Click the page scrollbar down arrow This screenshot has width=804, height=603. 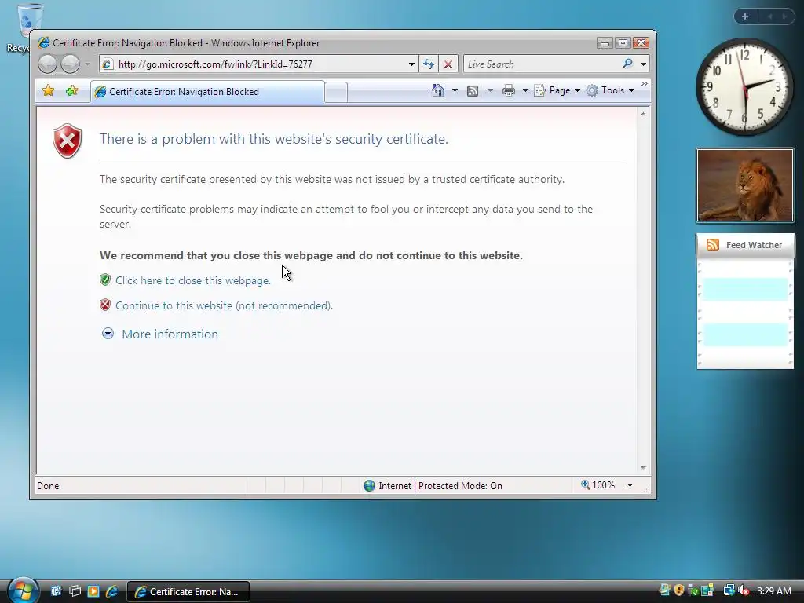[x=643, y=468]
